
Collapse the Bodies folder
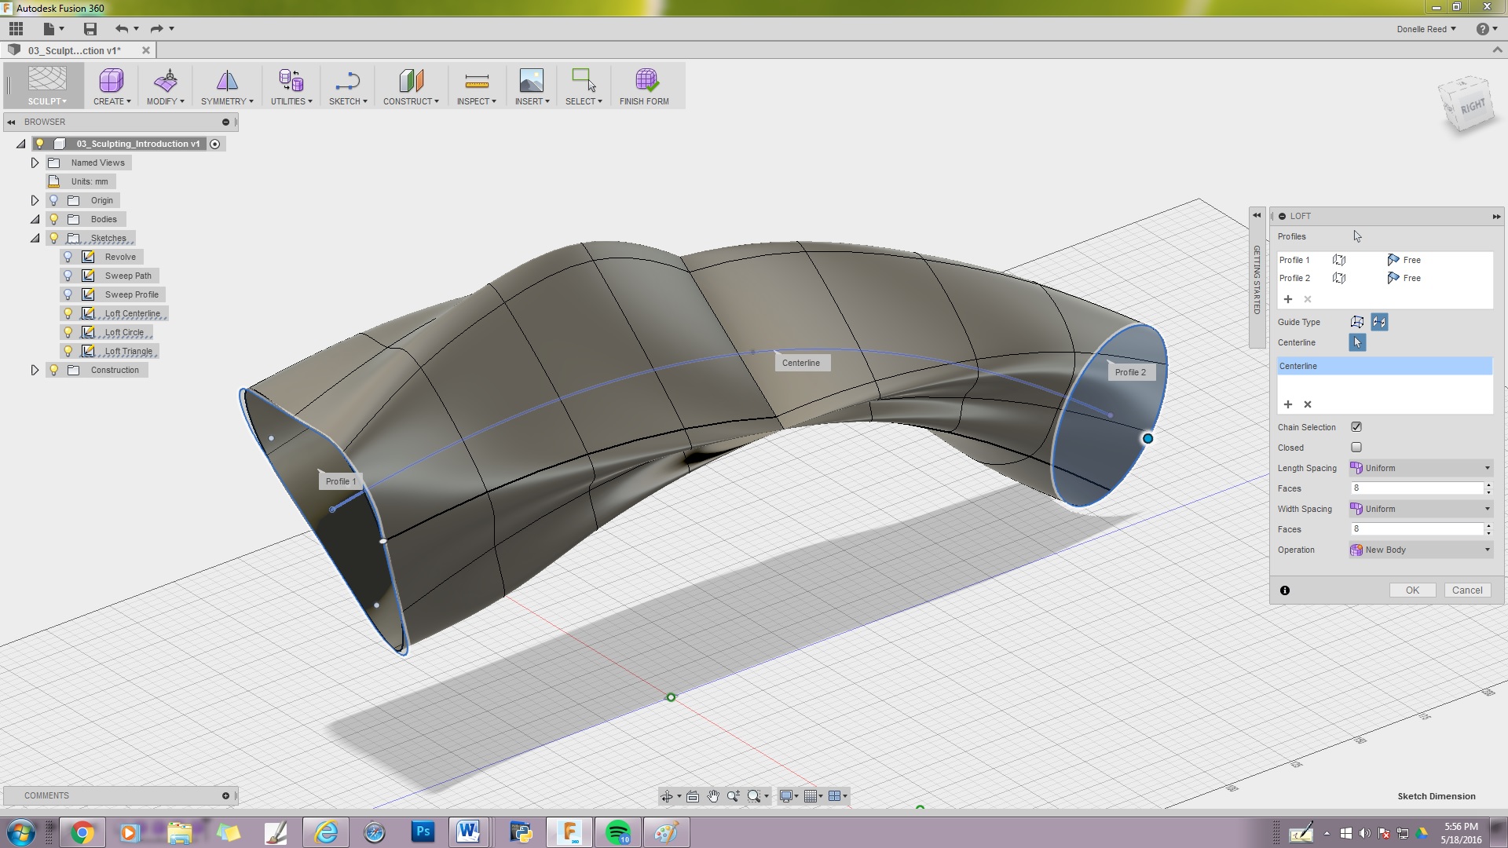pyautogui.click(x=35, y=219)
